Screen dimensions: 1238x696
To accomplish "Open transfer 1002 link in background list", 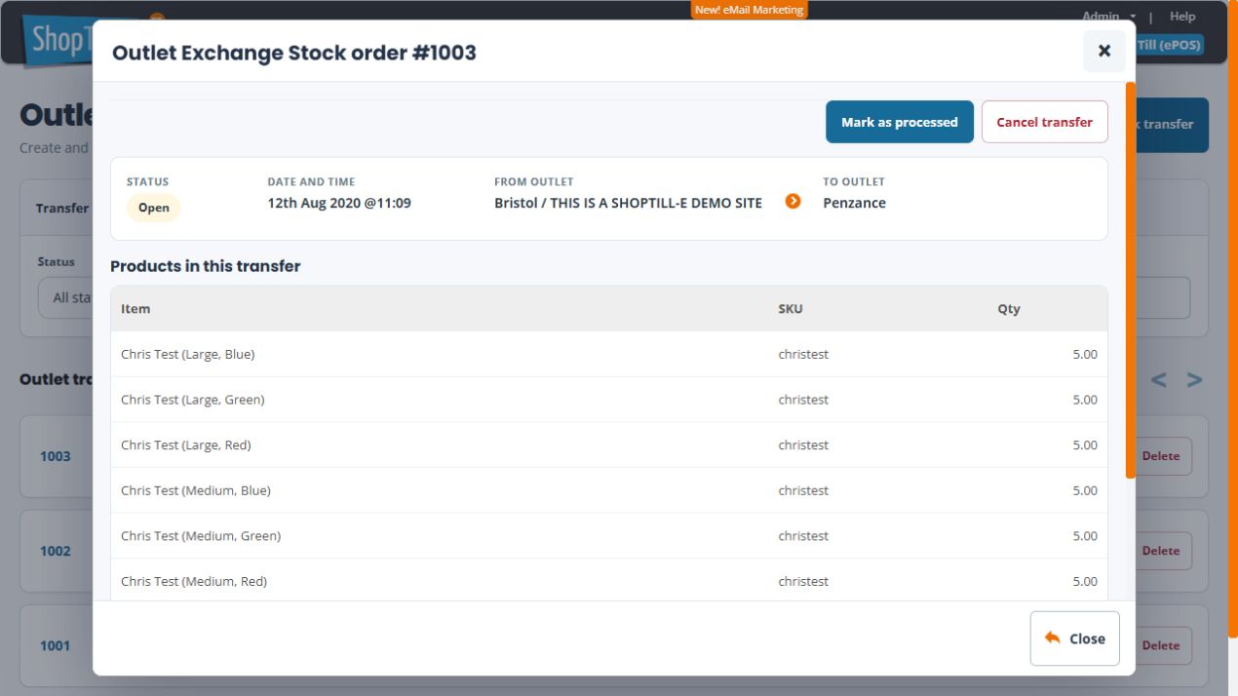I will 56,551.
